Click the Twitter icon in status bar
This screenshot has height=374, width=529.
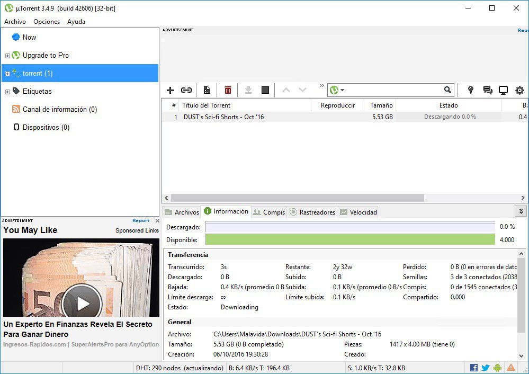486,368
